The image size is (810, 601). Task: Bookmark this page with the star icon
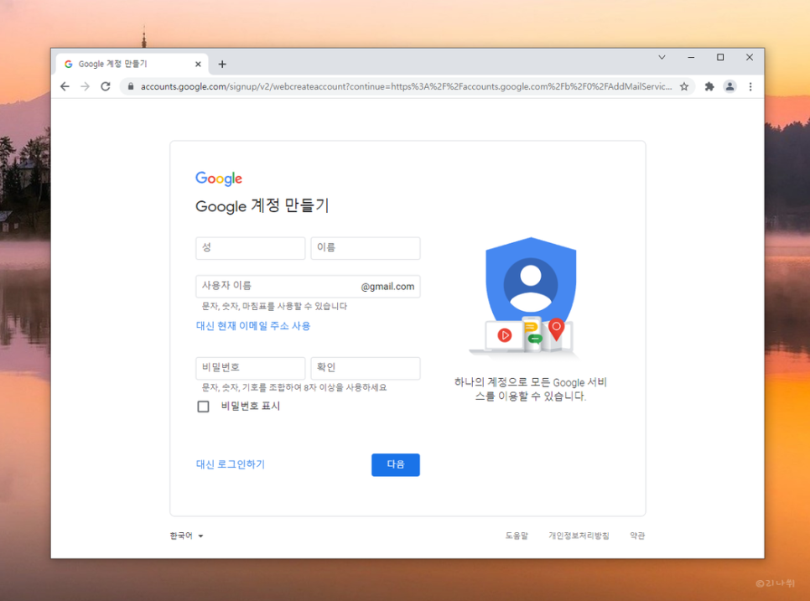[683, 86]
